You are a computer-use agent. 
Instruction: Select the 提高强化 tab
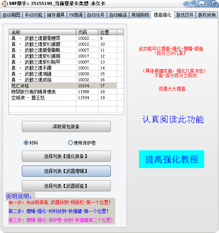[162, 15]
